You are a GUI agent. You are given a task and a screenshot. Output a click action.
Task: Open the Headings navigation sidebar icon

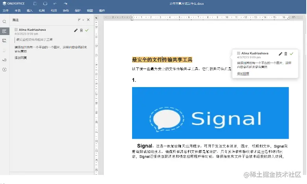(4, 50)
